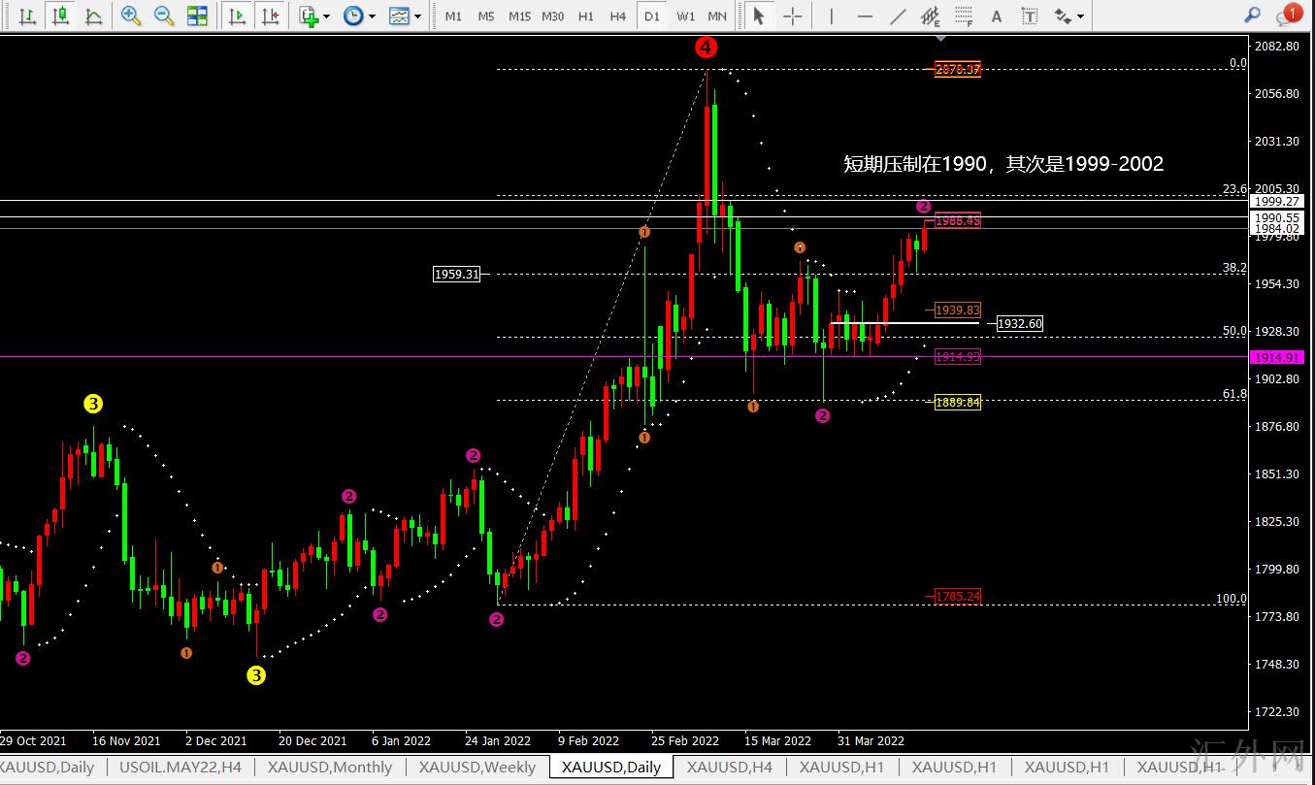
Task: Toggle the chart shift button
Action: tap(270, 16)
